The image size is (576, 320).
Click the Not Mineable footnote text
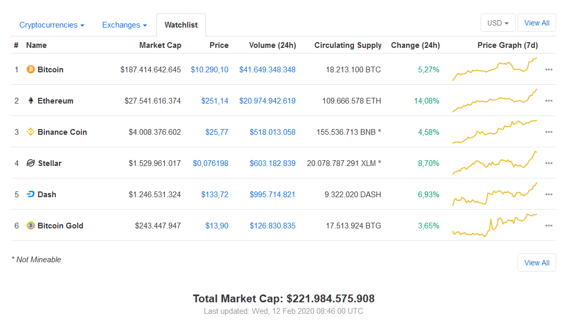coord(36,260)
